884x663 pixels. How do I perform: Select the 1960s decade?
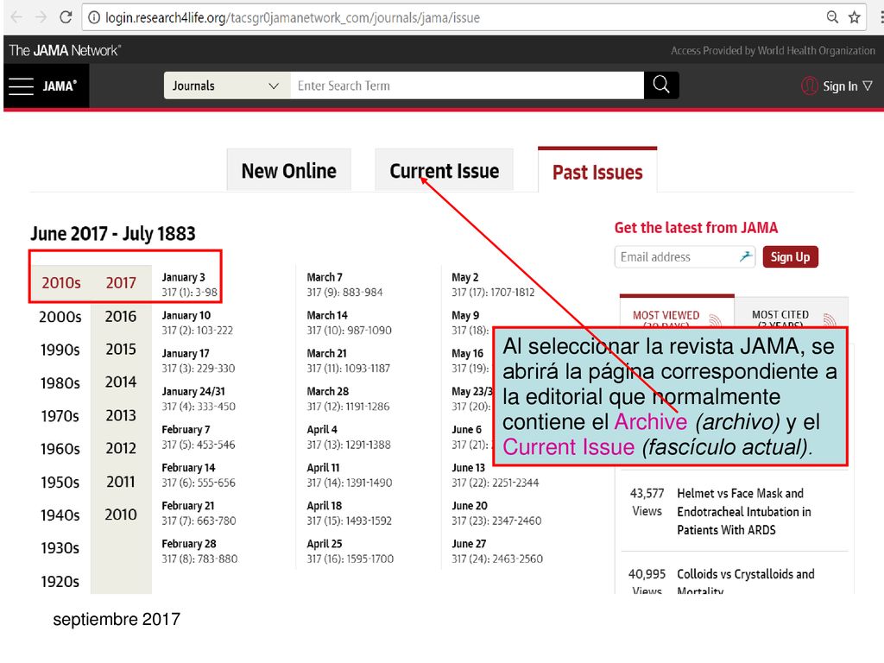pyautogui.click(x=60, y=449)
